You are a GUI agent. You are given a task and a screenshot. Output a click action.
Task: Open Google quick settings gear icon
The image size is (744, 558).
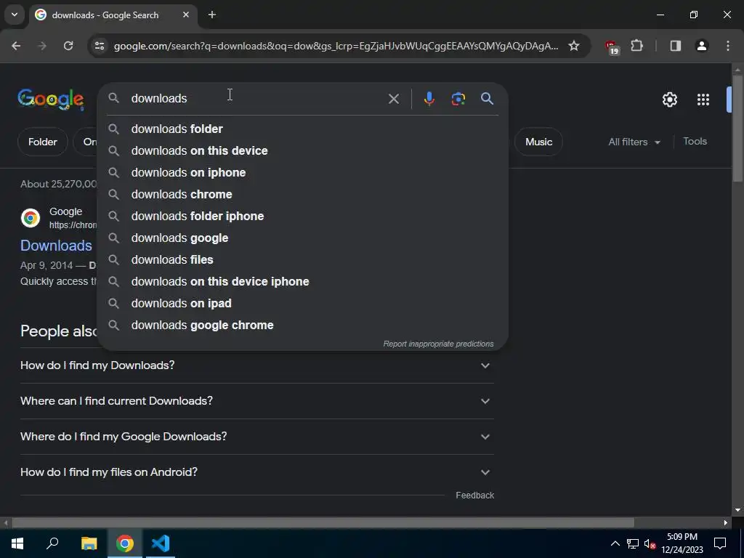tap(669, 100)
